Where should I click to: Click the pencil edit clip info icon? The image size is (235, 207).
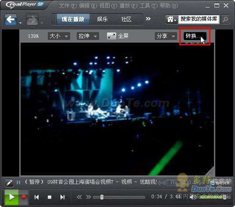click(9, 183)
